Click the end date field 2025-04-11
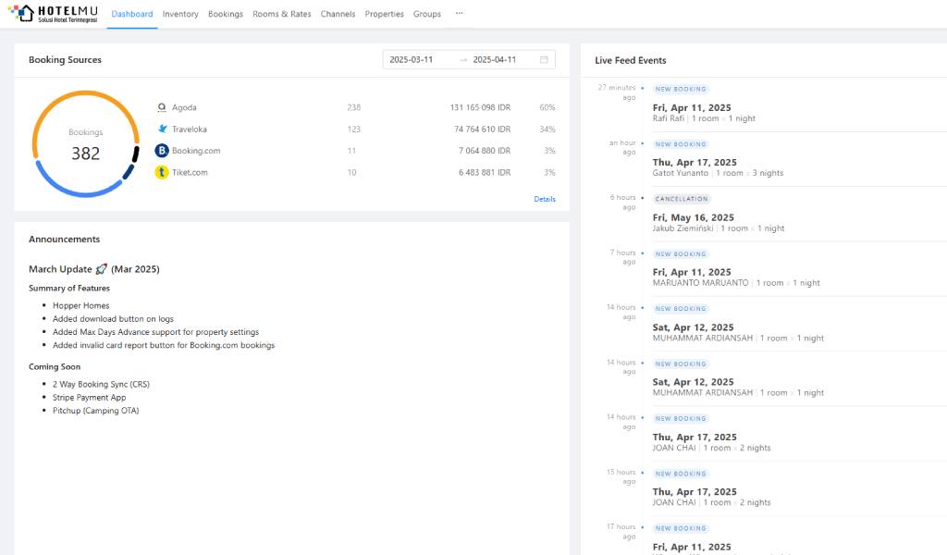 (495, 60)
